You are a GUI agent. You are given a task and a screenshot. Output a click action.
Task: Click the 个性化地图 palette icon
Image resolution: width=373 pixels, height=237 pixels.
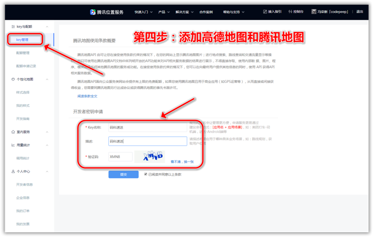[x=13, y=79]
